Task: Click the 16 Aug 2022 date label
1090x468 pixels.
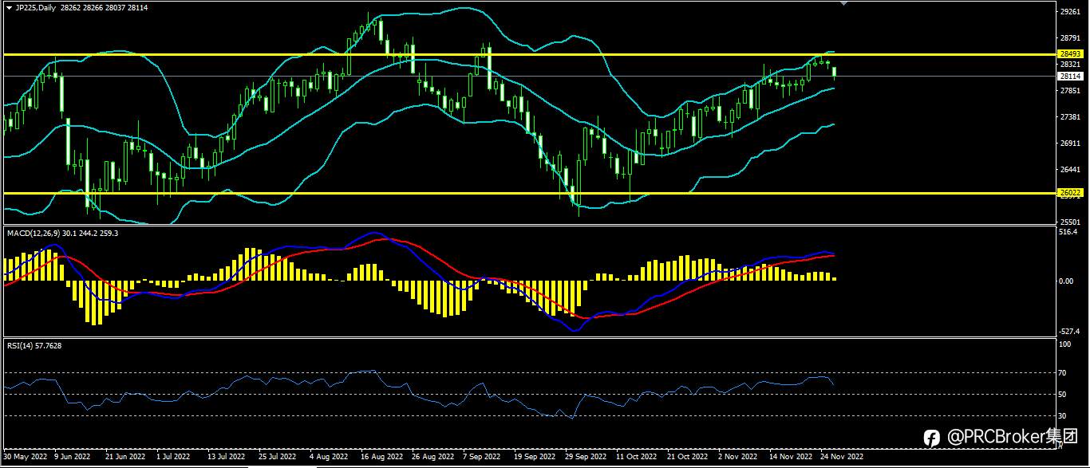Action: tap(381, 458)
